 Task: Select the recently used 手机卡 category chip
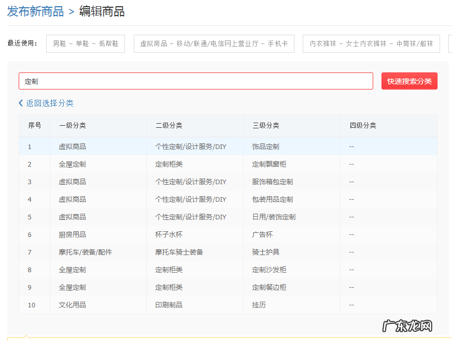[x=214, y=43]
